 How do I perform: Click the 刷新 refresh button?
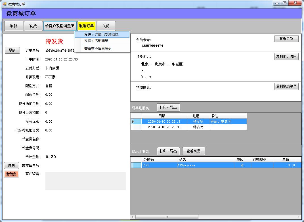click(x=14, y=26)
